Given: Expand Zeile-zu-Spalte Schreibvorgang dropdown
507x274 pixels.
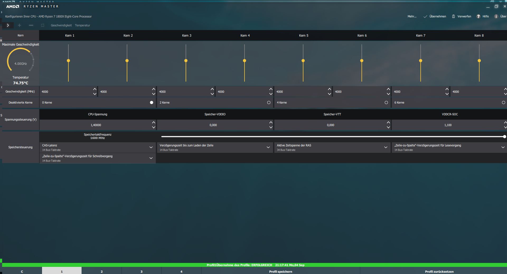Looking at the screenshot, I should pyautogui.click(x=151, y=158).
